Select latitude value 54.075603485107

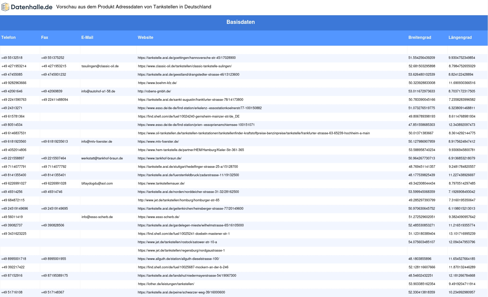pyautogui.click(x=422, y=242)
